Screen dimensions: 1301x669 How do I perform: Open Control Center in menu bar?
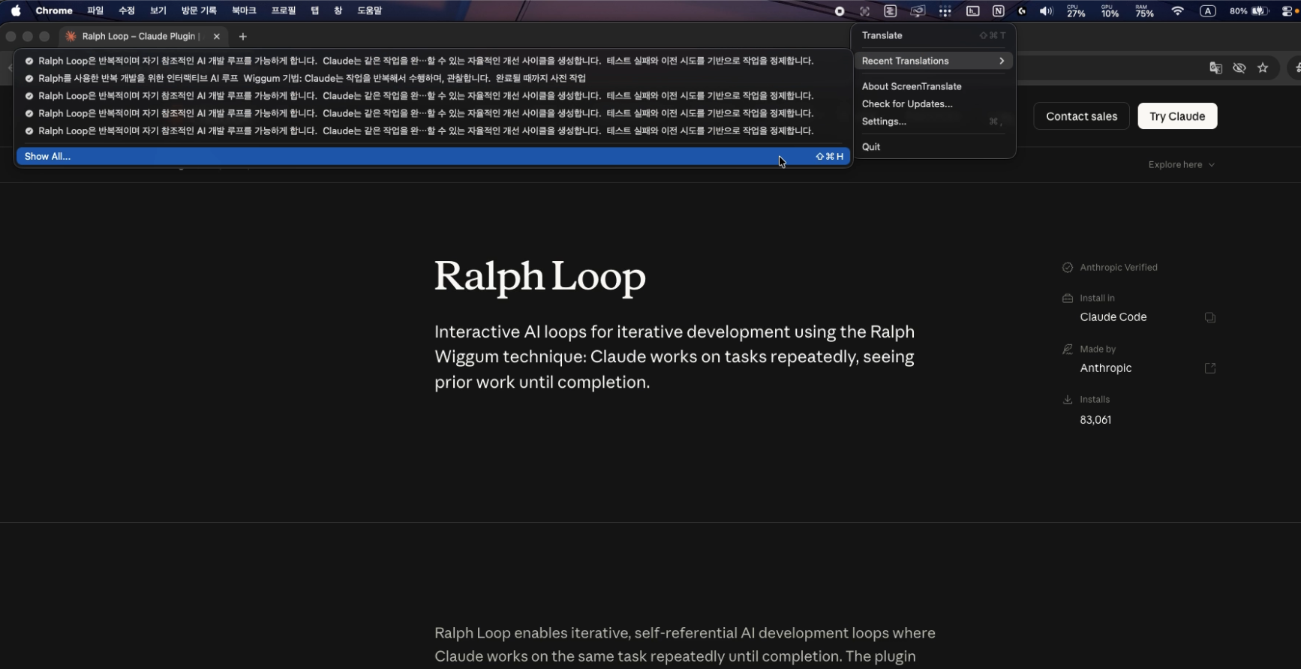point(1287,11)
